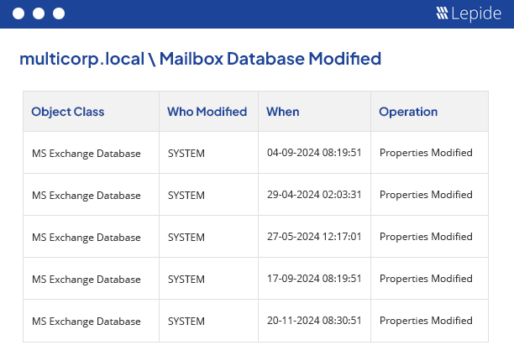
Task: Click Properties Modified in 17-09-2024 row
Action: pyautogui.click(x=426, y=279)
